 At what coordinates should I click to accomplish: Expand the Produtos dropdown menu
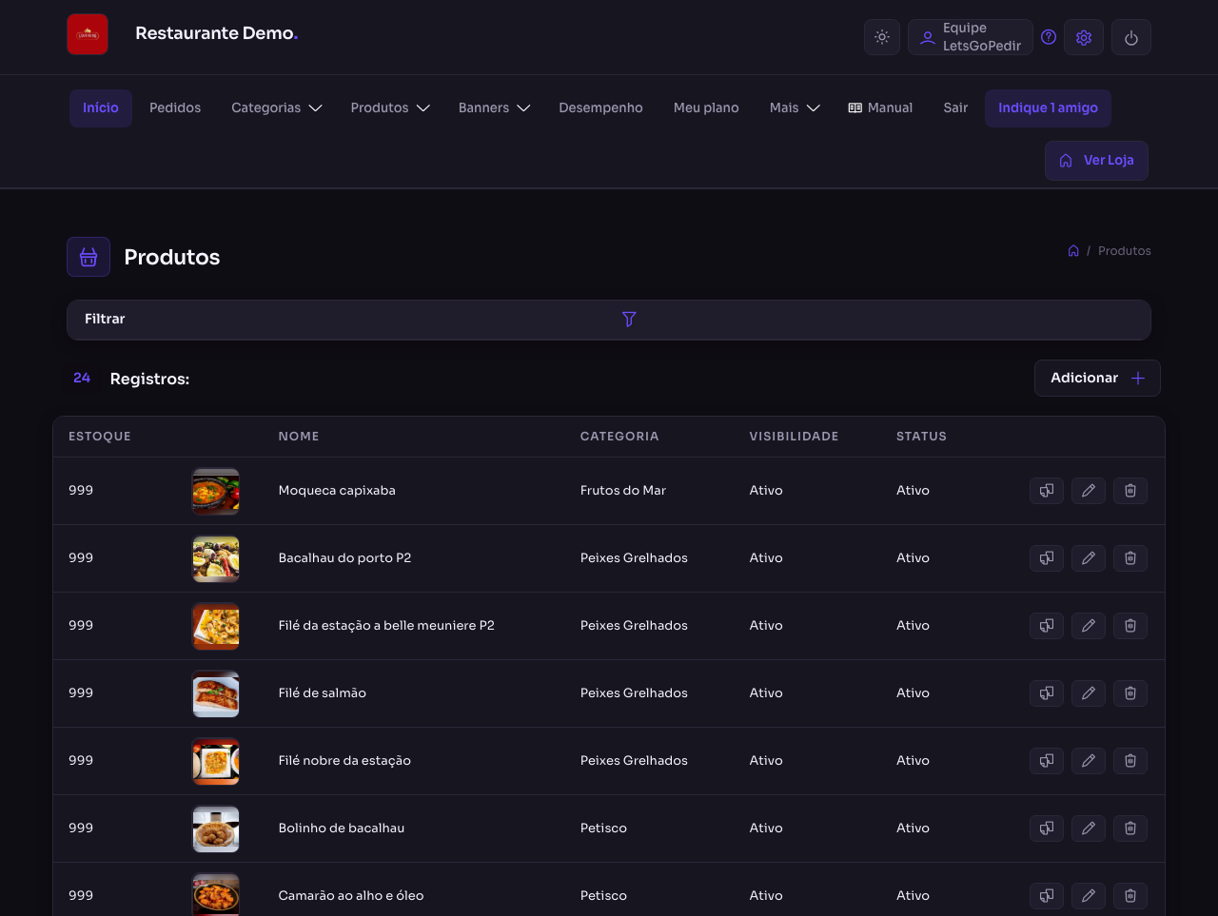pos(390,108)
